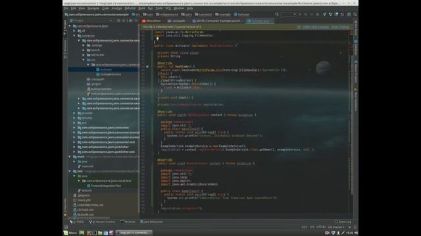Viewport: 421px width, 236px height.
Task: Click the FeatureIntegrationTest class icon
Action: click(x=88, y=186)
